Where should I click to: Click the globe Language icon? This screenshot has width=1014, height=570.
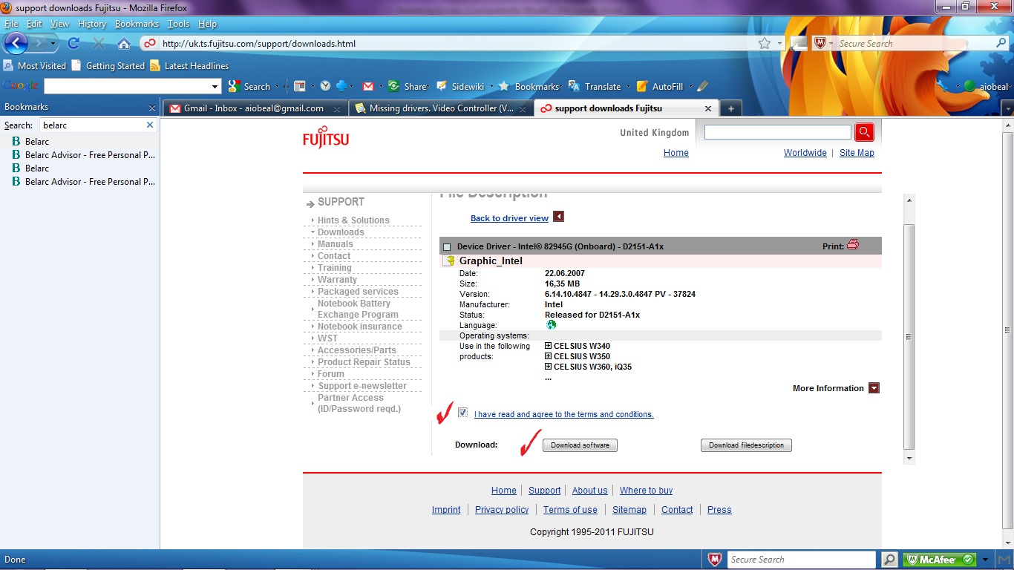551,324
